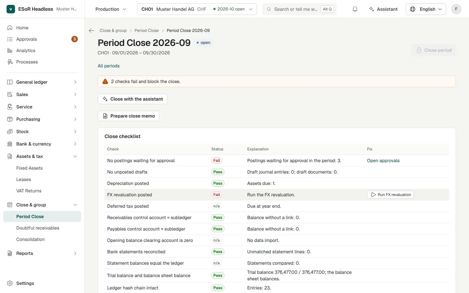Click the Reports document icon
469x293 pixels.
10,253
